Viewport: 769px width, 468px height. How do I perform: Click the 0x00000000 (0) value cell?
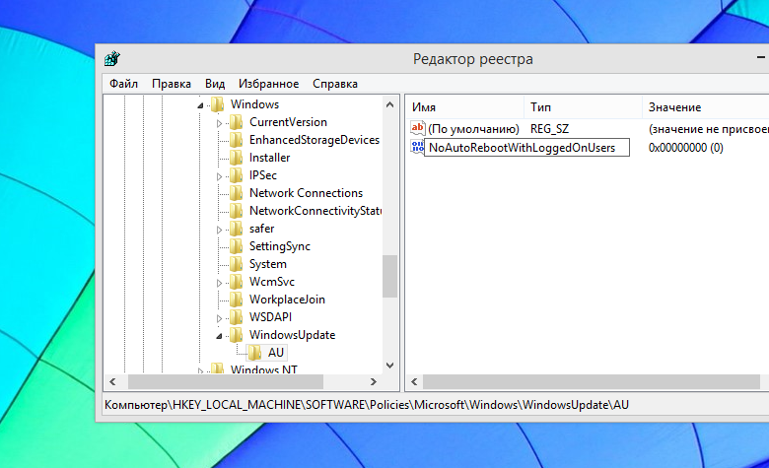click(685, 148)
